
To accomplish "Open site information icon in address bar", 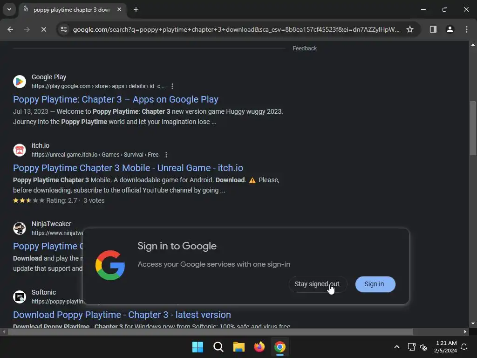I will tap(64, 29).
